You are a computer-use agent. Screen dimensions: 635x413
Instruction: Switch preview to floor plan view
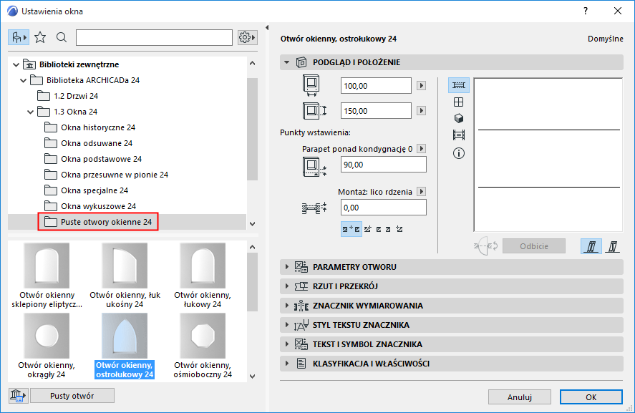click(x=458, y=85)
